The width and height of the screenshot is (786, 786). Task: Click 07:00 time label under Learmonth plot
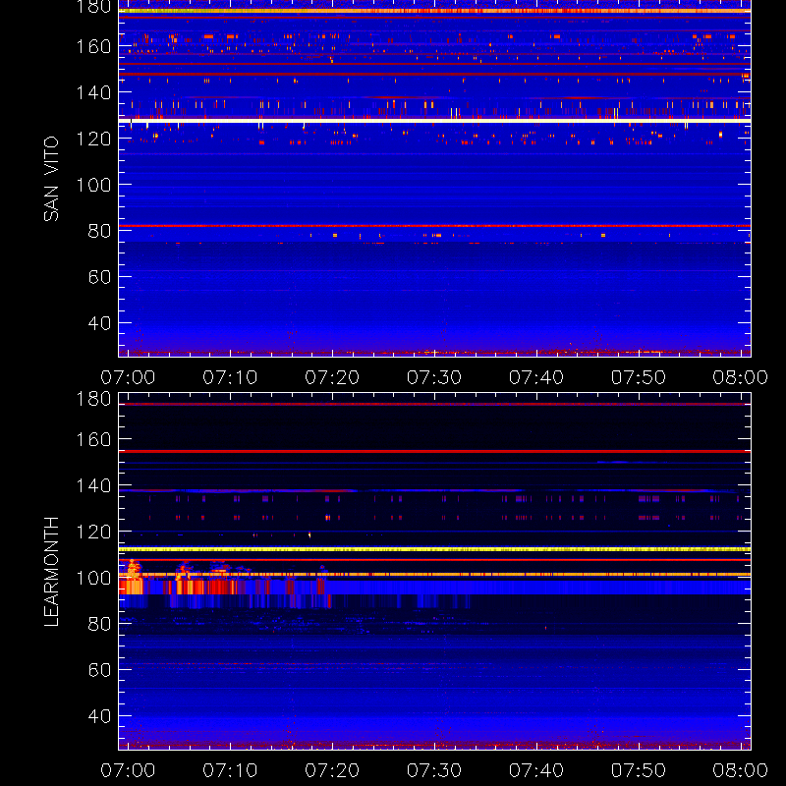point(128,770)
